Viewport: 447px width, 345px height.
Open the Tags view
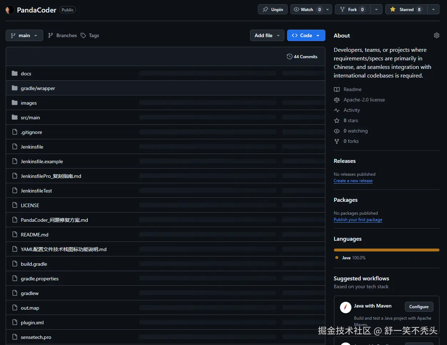(90, 35)
